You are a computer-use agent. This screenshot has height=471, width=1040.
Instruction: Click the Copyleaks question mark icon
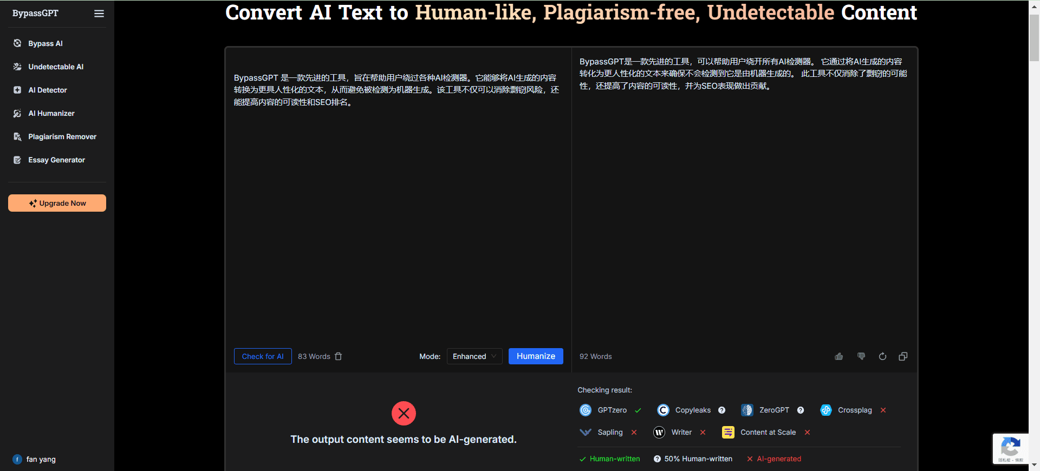721,410
